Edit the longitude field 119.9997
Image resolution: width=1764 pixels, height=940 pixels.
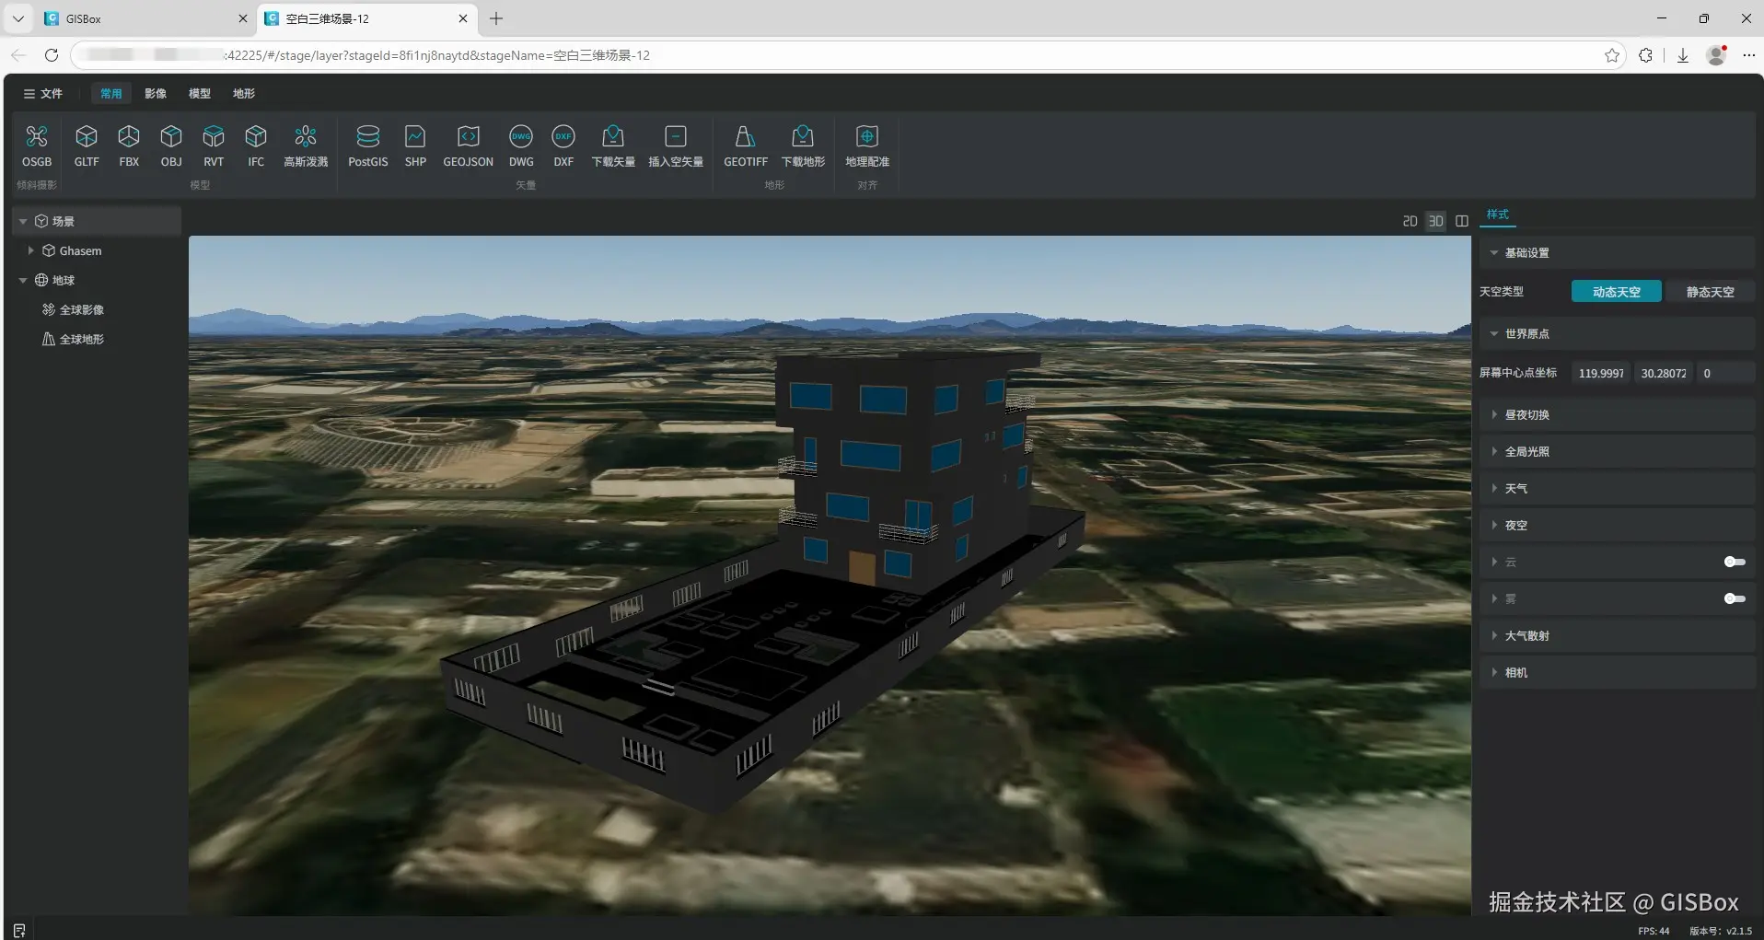pos(1600,373)
